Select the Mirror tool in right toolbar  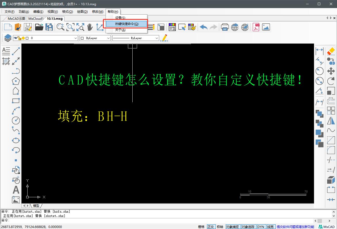pyautogui.click(x=331, y=120)
